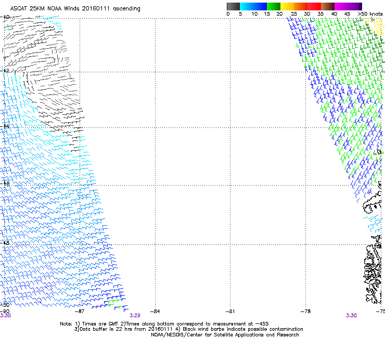The width and height of the screenshot is (385, 338).
Task: Click the '3:30' time label near -78
Action: pos(351,316)
